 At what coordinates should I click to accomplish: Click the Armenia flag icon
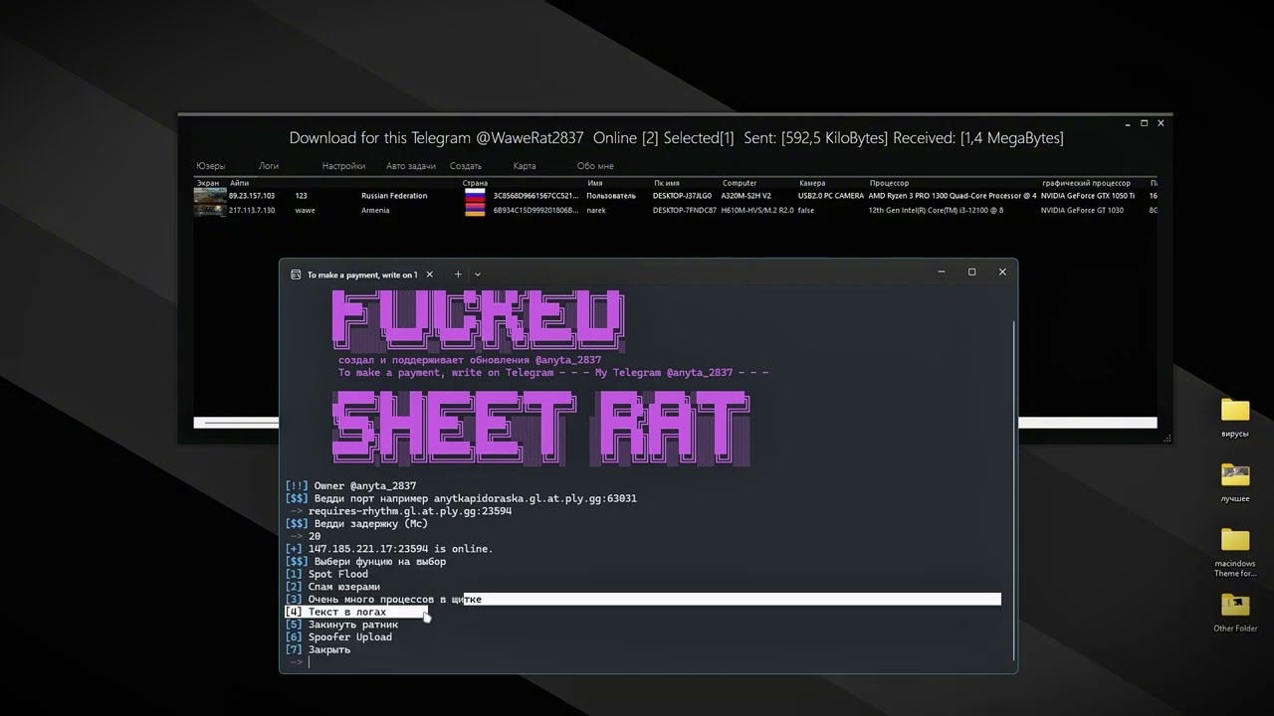pos(475,210)
